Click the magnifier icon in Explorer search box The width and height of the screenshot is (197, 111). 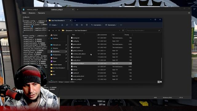point(159,31)
